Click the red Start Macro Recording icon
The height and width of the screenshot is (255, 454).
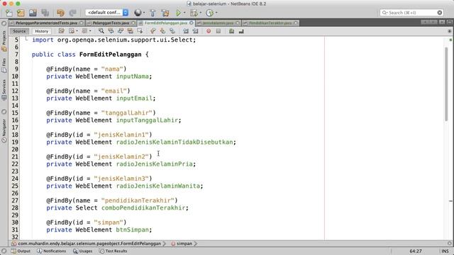(209, 31)
